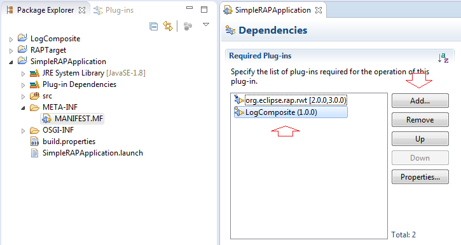This screenshot has height=245, width=461.
Task: Click the Collapse All icon in Package Explorer
Action: (153, 27)
